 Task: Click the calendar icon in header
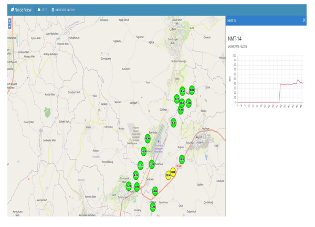pyautogui.click(x=53, y=9)
